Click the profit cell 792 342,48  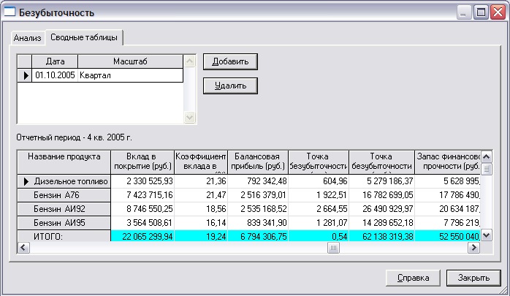coord(258,181)
